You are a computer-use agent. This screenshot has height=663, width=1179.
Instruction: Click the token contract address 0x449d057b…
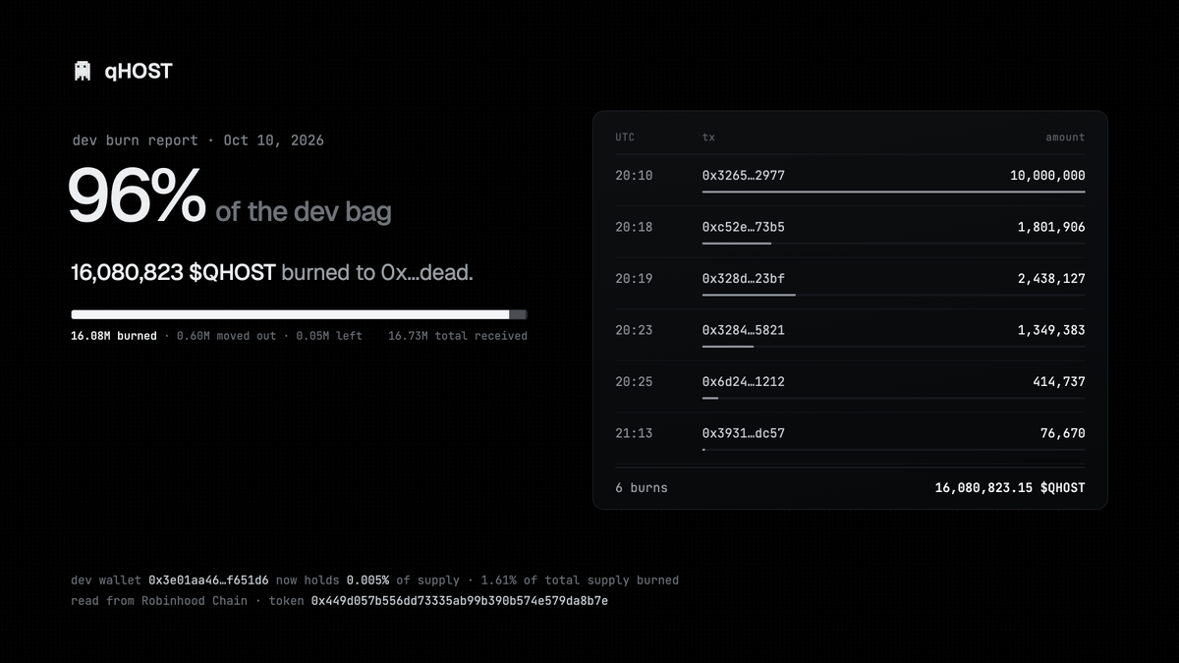click(x=460, y=600)
